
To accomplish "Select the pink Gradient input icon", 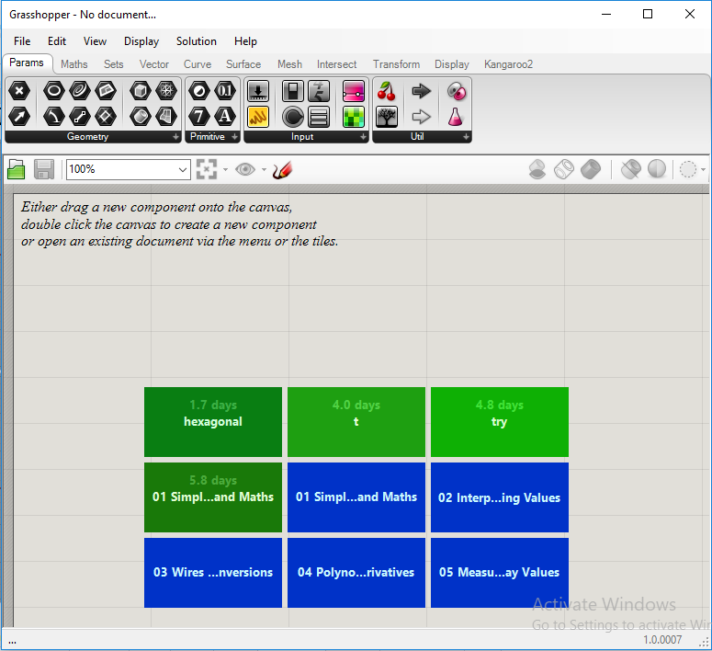I will [x=354, y=91].
